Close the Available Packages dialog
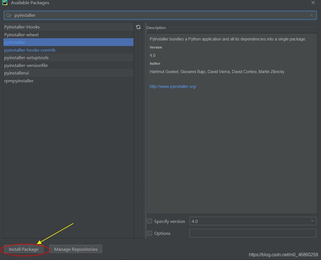The image size is (321, 260). [313, 3]
